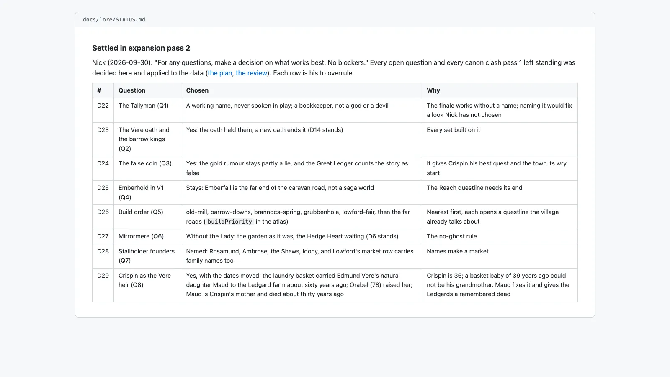Click 'Without the Lady: the garden' cell
Viewport: 670px width, 377px height.
[301, 237]
